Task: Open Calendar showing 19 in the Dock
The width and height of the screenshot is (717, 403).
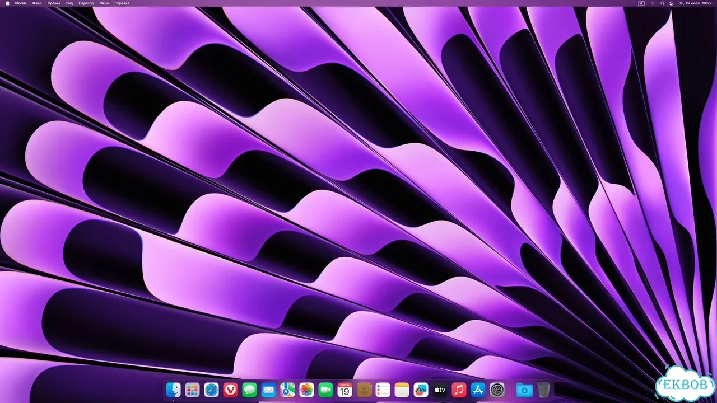Action: [x=345, y=390]
